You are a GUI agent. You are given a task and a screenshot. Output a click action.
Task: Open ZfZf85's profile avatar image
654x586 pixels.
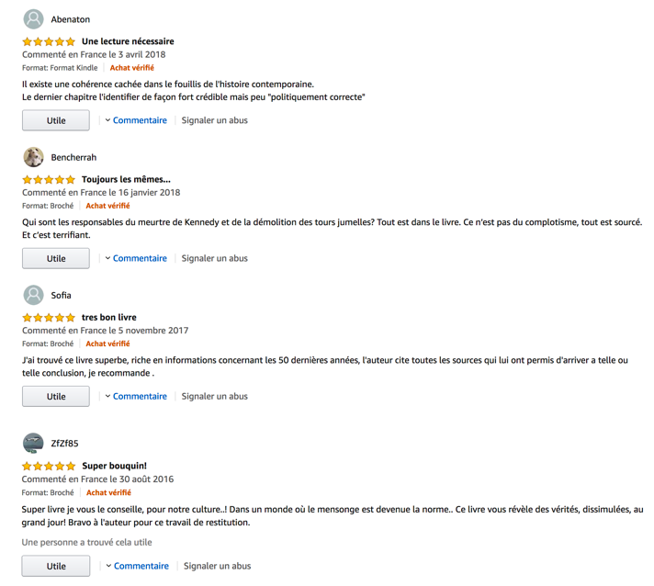tap(33, 444)
